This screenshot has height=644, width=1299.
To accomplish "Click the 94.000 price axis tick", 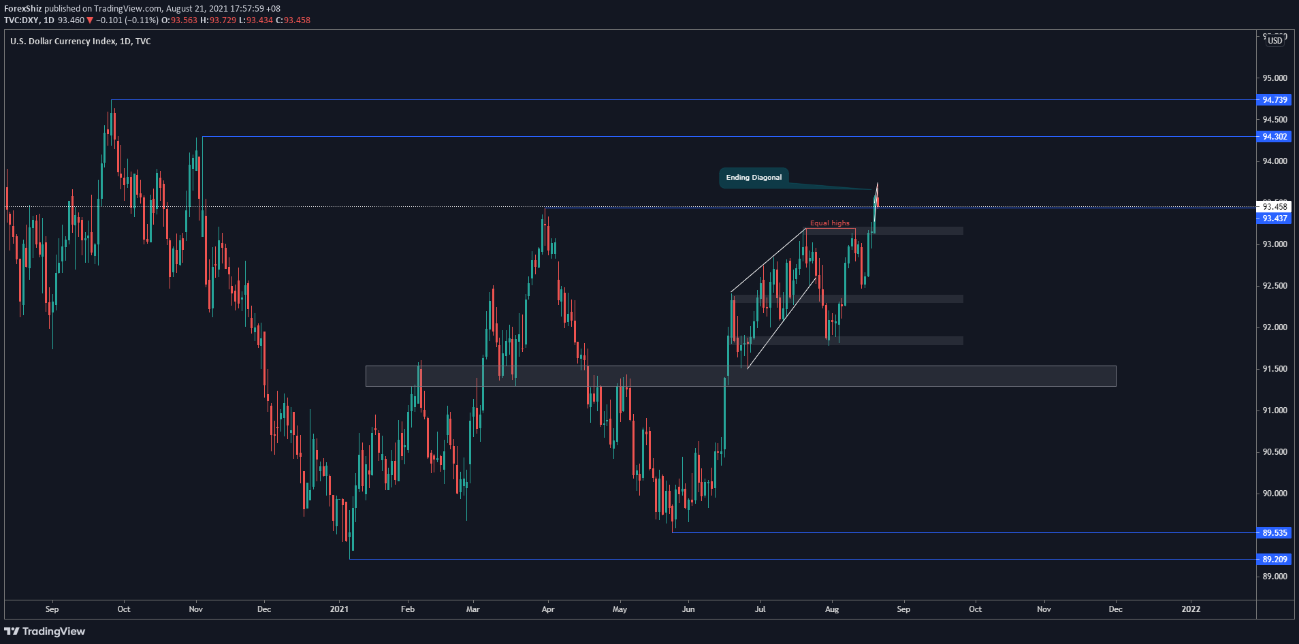I will tap(1274, 161).
